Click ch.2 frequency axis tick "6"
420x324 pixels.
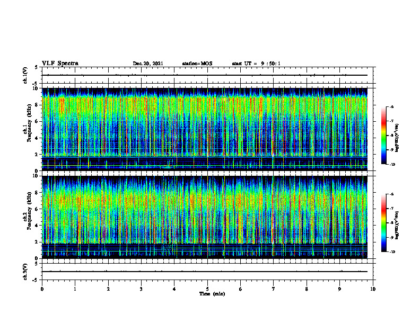37,209
